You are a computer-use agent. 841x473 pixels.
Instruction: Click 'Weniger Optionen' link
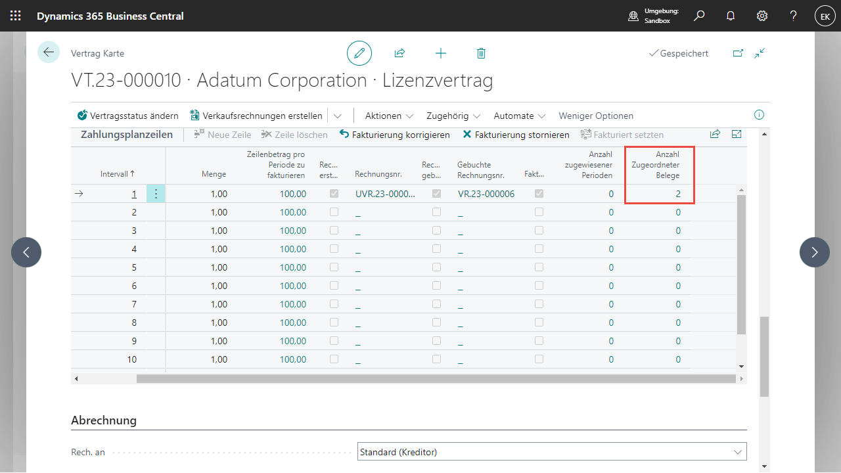(596, 116)
